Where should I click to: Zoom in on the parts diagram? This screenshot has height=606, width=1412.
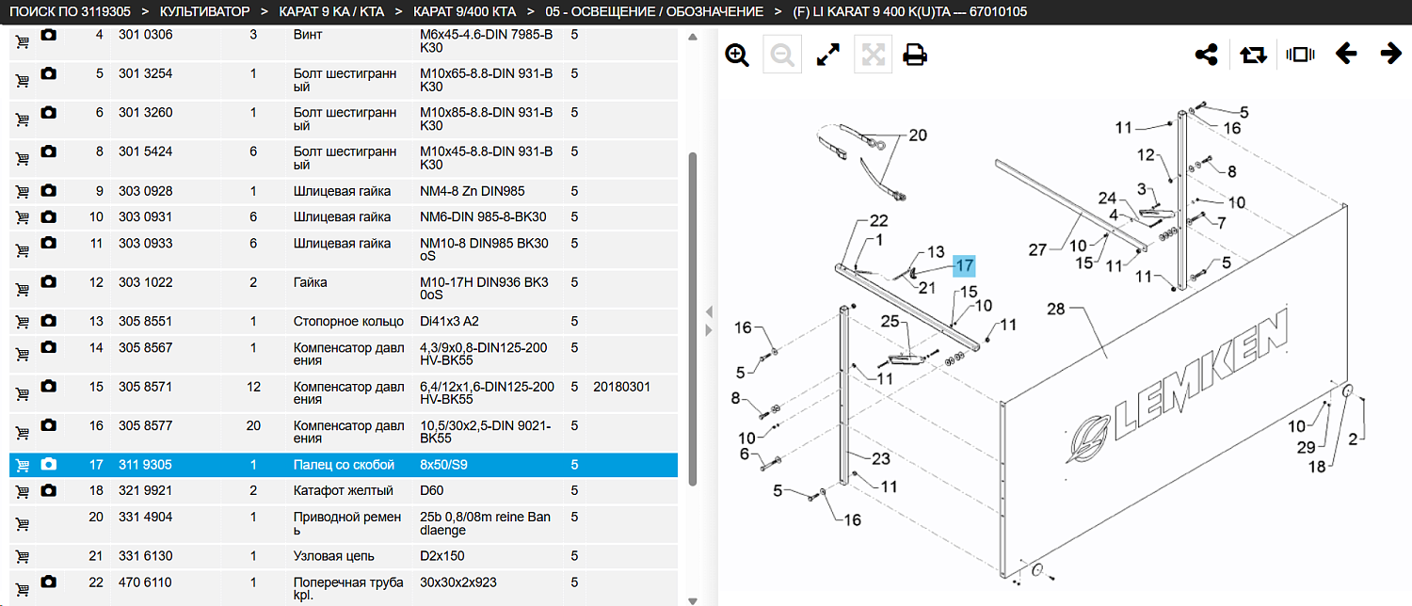coord(737,55)
